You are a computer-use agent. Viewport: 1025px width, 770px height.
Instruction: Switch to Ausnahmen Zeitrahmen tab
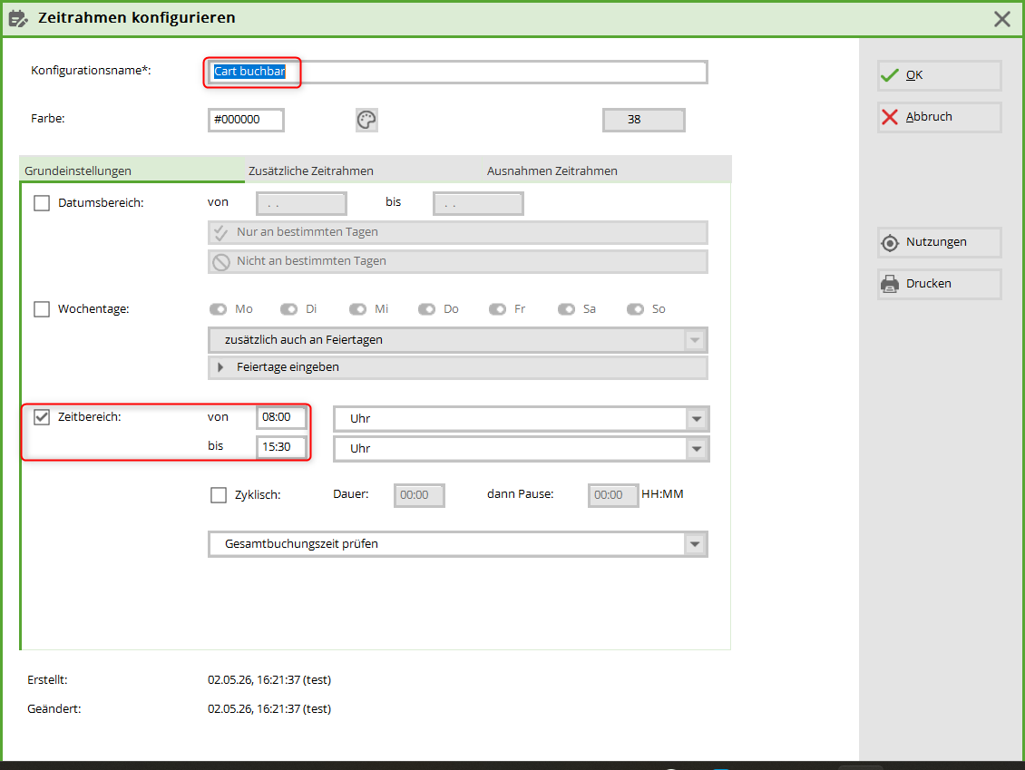point(552,171)
